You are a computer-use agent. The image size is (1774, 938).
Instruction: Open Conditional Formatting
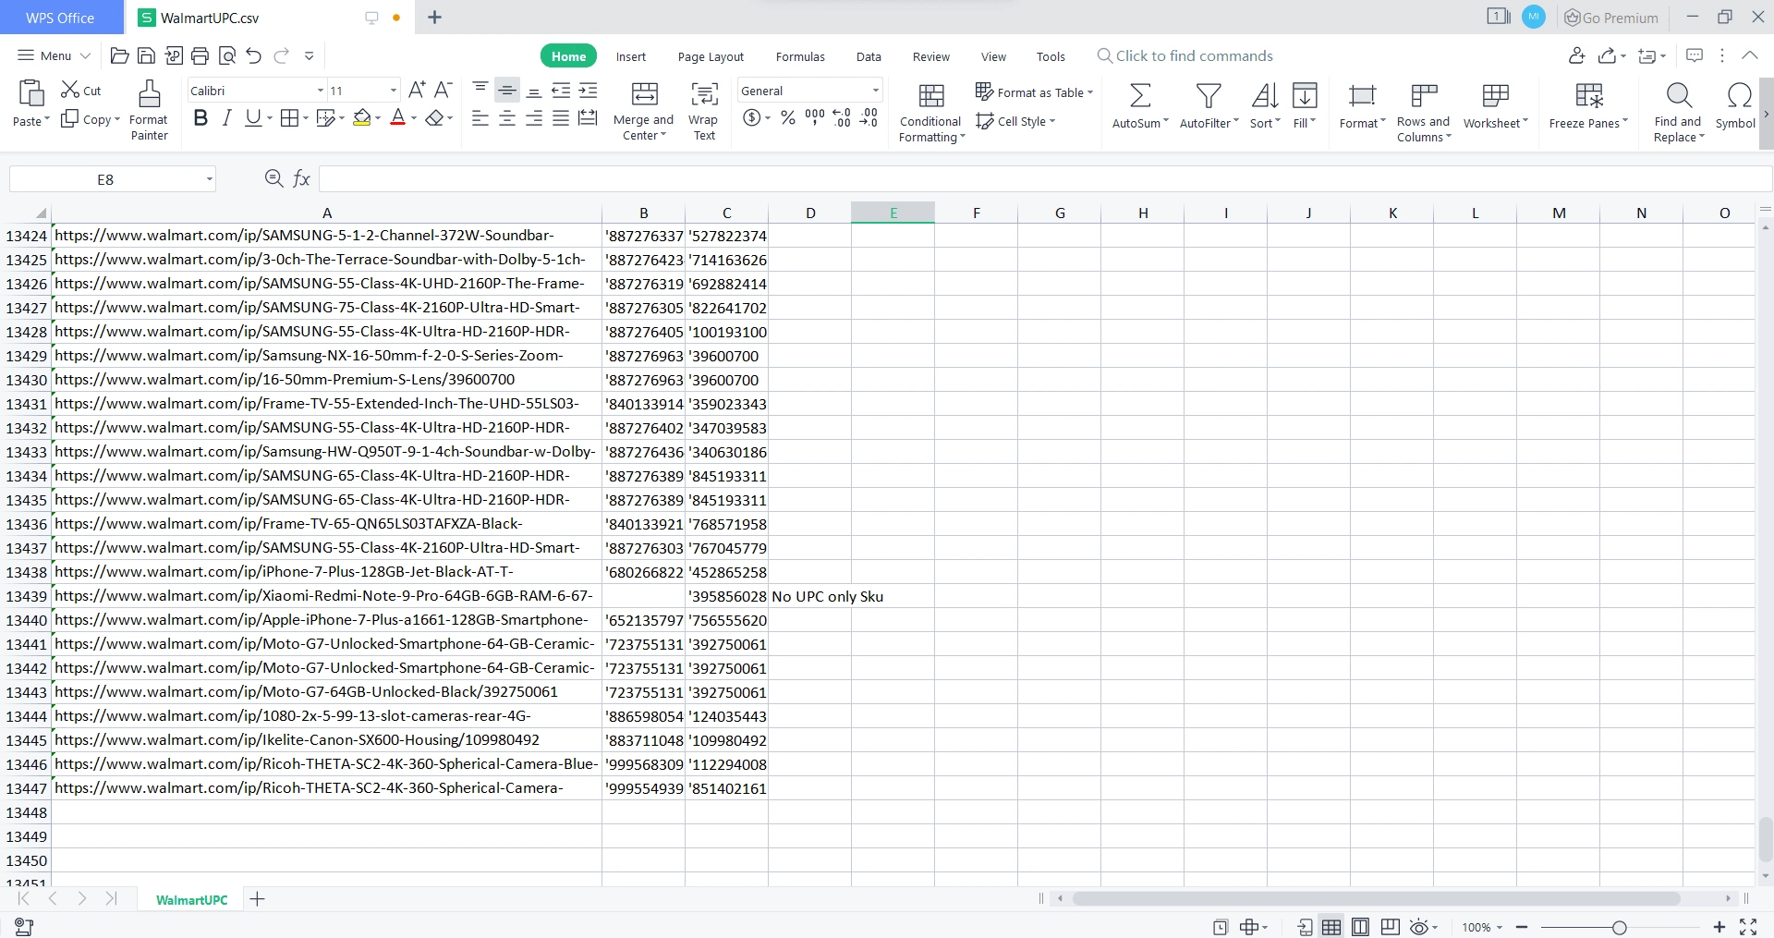pos(931,112)
